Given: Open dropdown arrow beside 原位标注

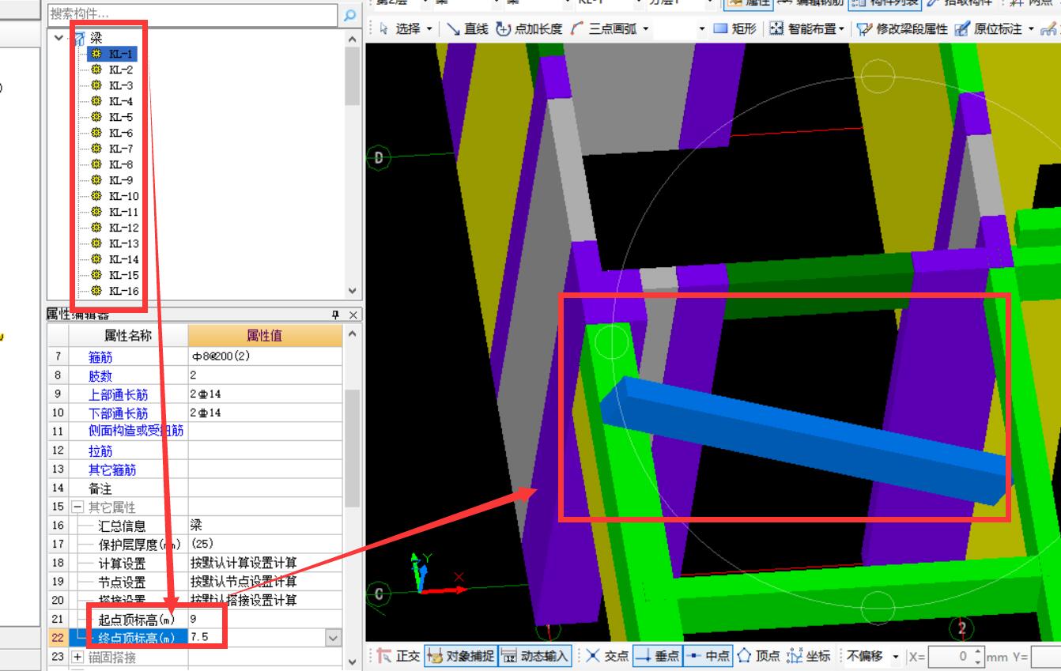Looking at the screenshot, I should tap(1031, 28).
